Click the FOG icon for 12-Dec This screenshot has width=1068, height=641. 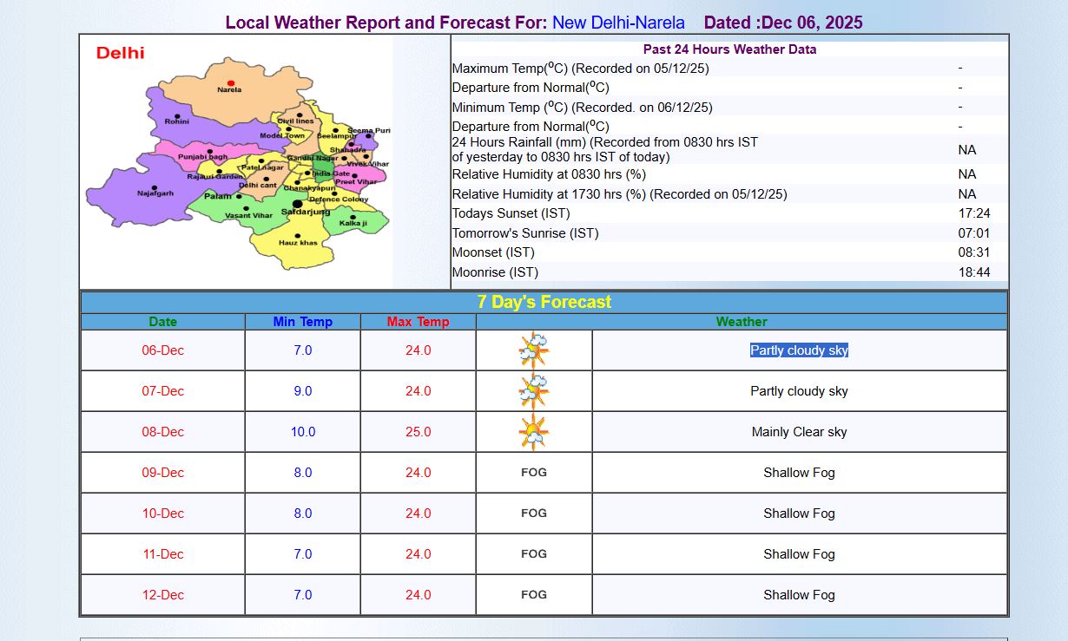tap(534, 595)
